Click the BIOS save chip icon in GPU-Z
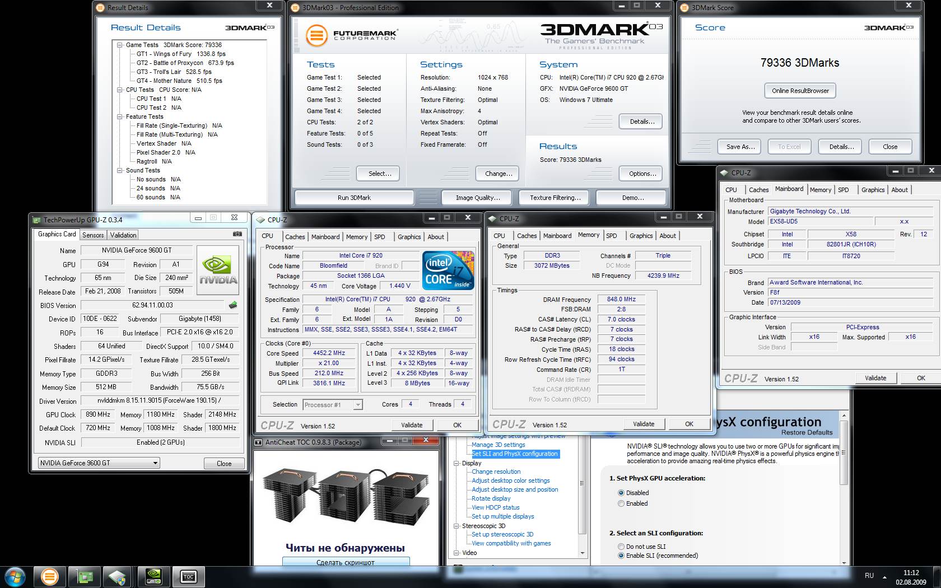The width and height of the screenshot is (941, 588). coord(233,305)
